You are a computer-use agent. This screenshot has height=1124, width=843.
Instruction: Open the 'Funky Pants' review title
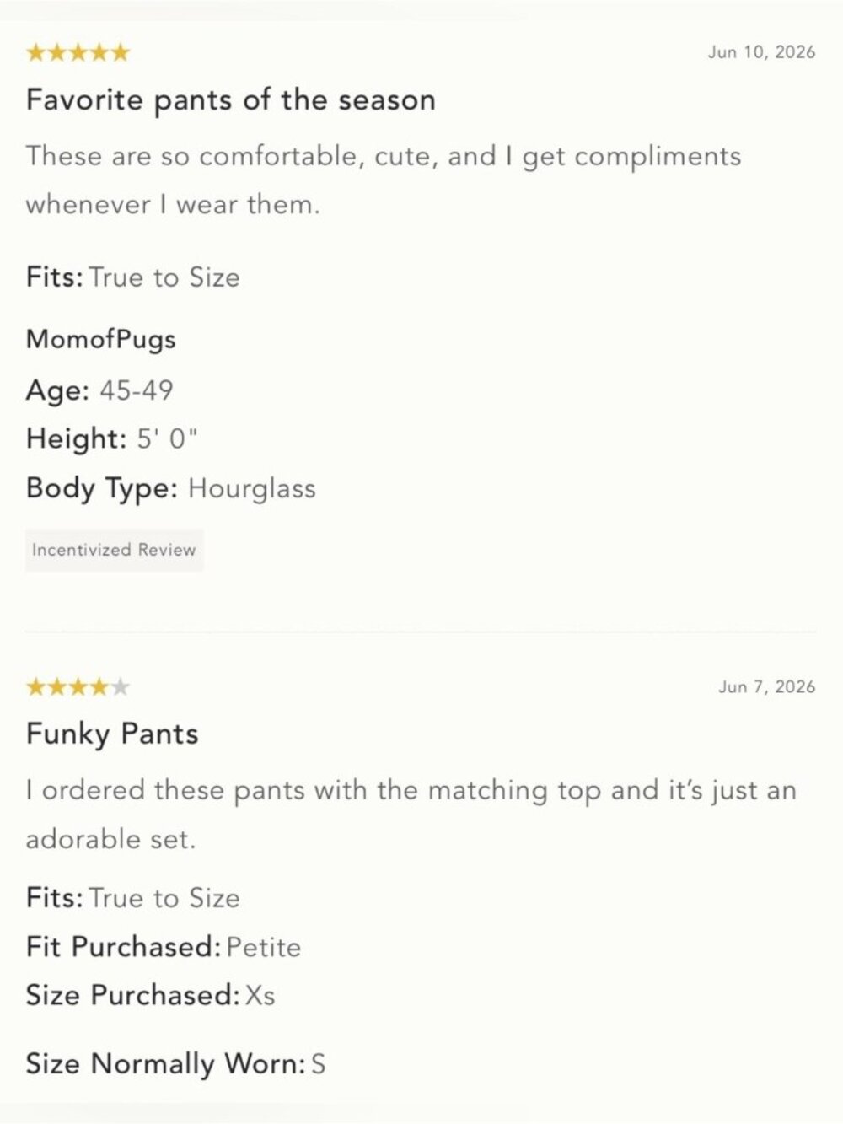[112, 734]
